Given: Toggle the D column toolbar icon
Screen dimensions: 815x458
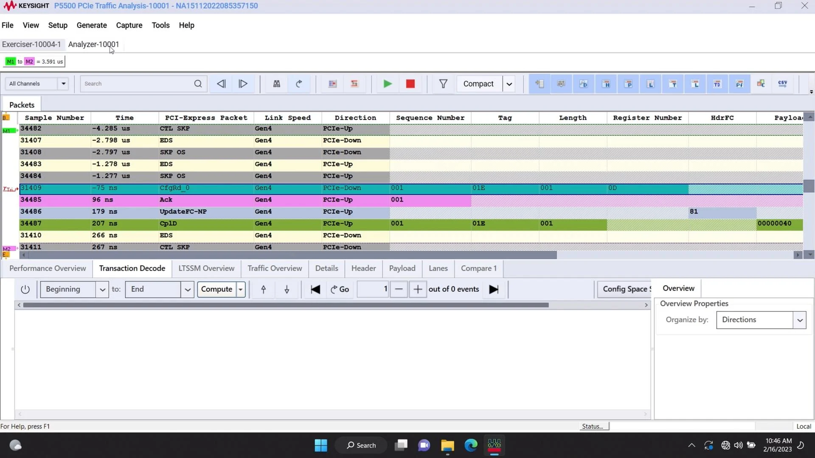Looking at the screenshot, I should pyautogui.click(x=584, y=84).
